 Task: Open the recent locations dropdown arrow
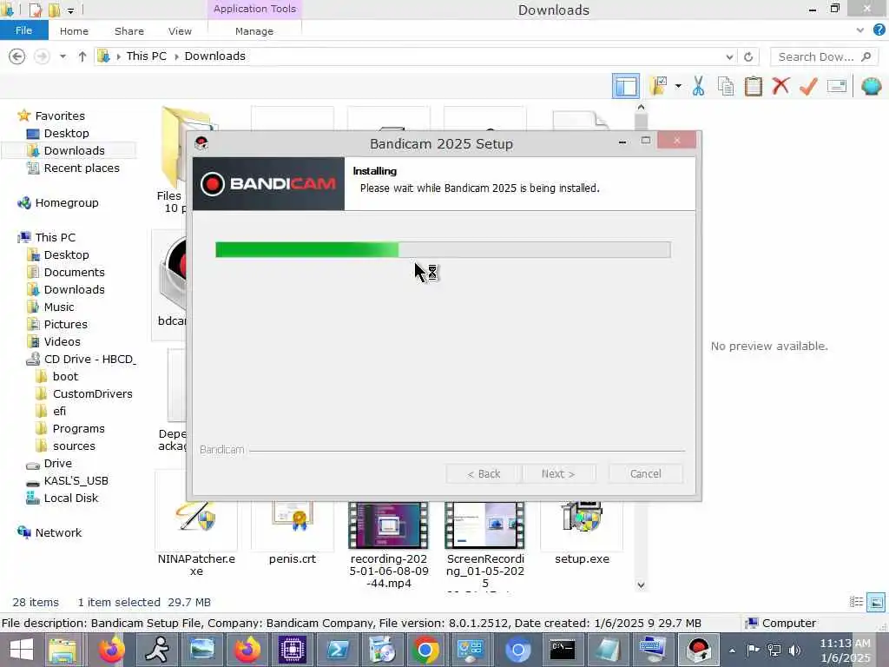(x=63, y=56)
